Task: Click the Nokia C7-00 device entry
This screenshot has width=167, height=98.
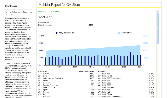Action: pyautogui.click(x=107, y=94)
